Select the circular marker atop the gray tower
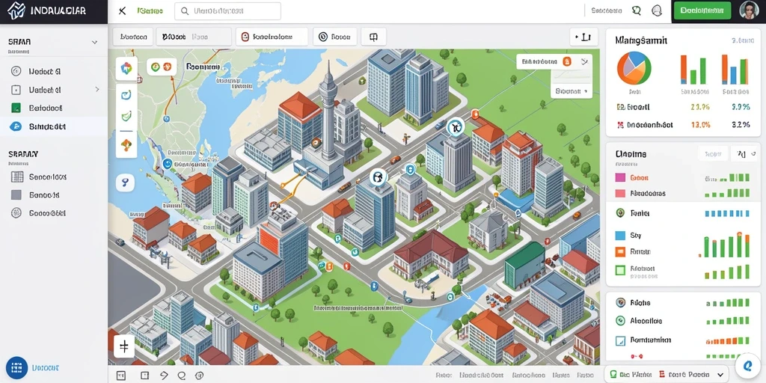 click(456, 127)
